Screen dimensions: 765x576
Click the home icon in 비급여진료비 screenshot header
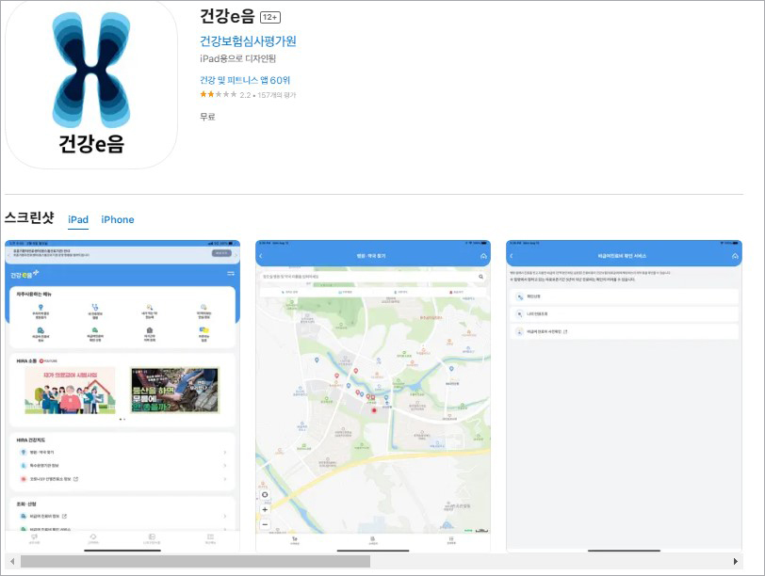[x=735, y=256]
